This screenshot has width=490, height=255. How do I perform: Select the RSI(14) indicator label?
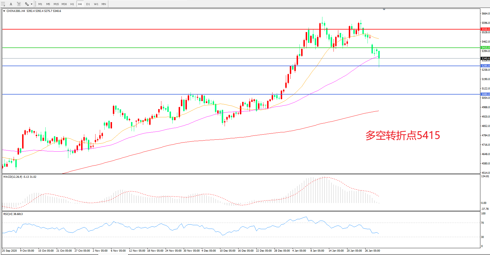(x=13, y=214)
